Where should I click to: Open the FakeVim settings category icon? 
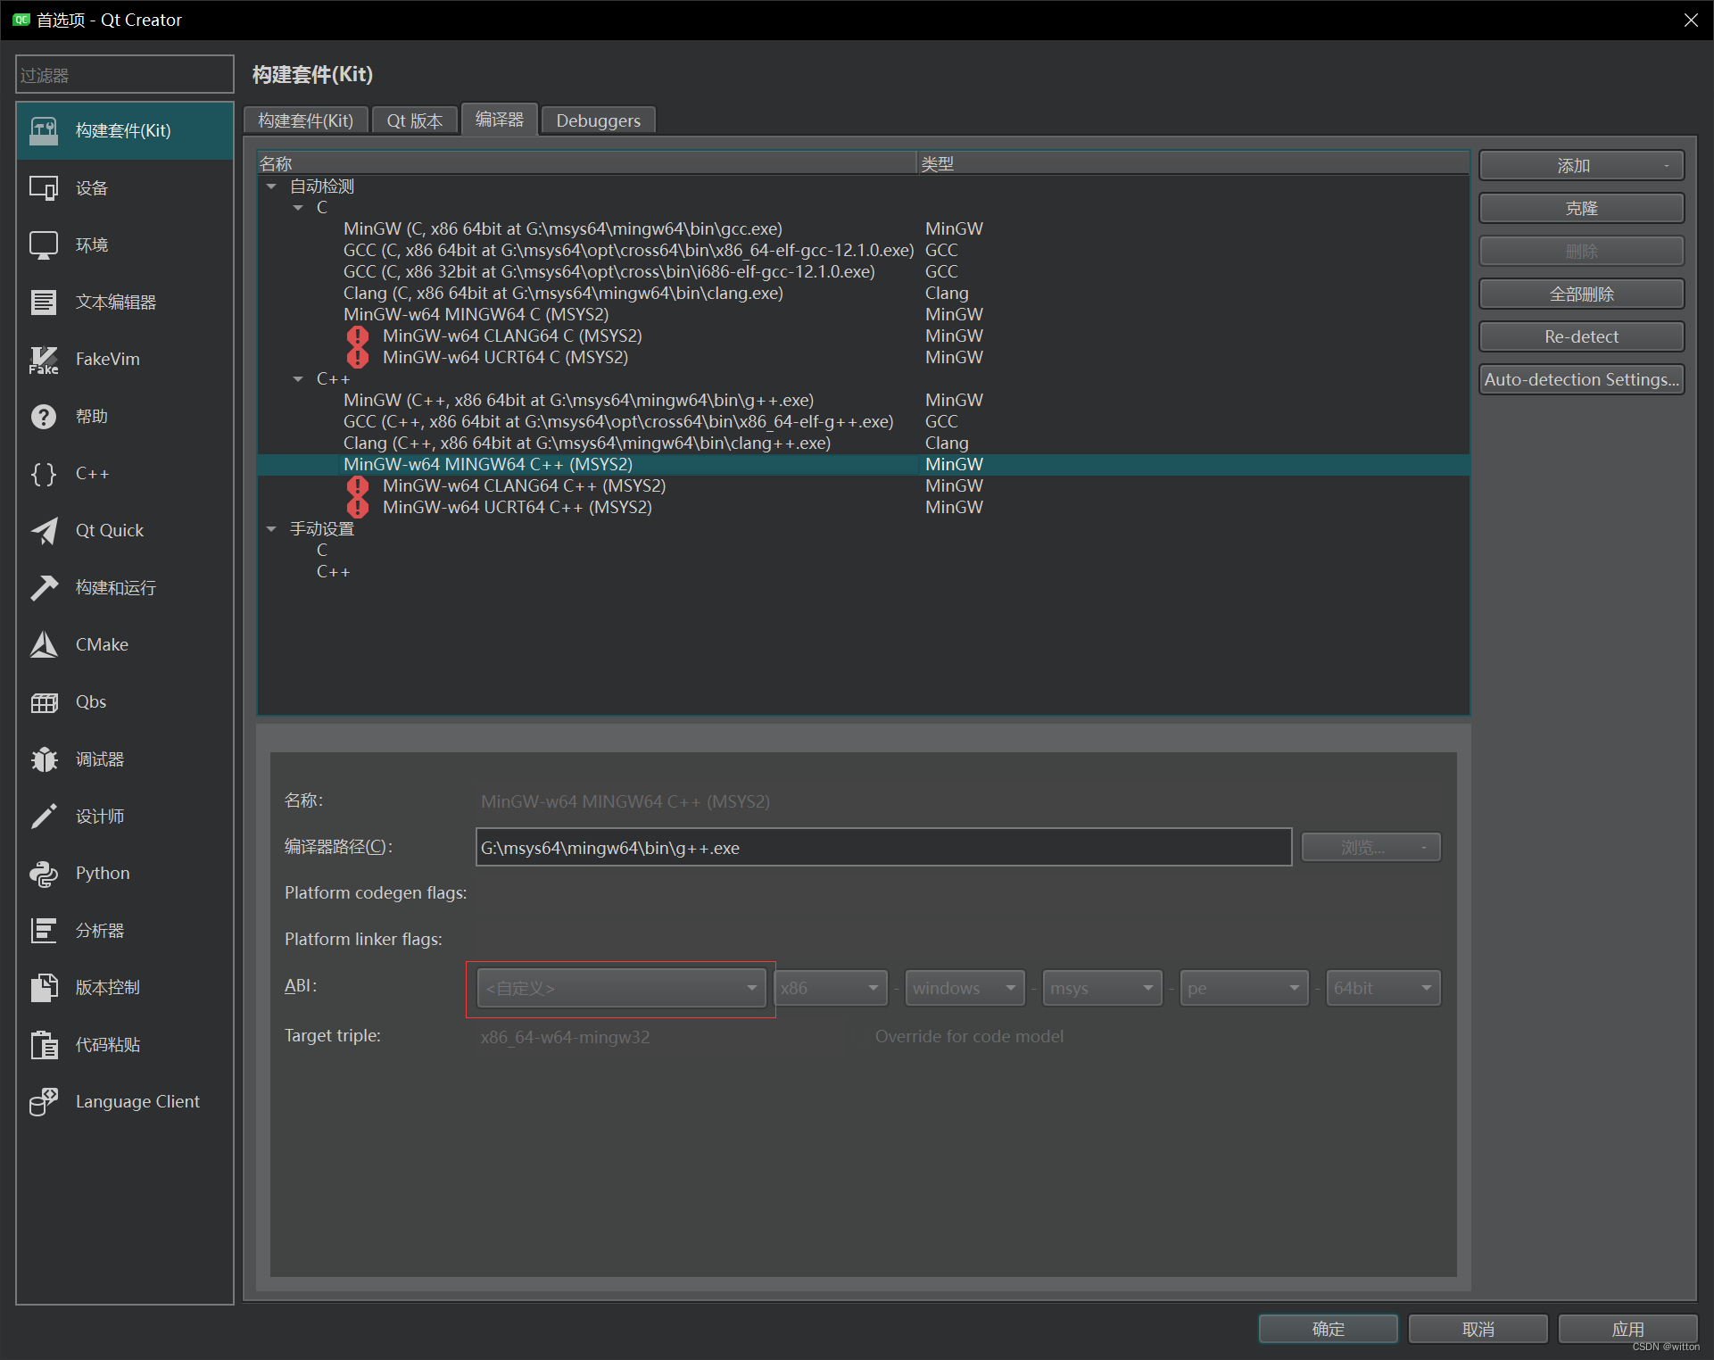click(43, 360)
